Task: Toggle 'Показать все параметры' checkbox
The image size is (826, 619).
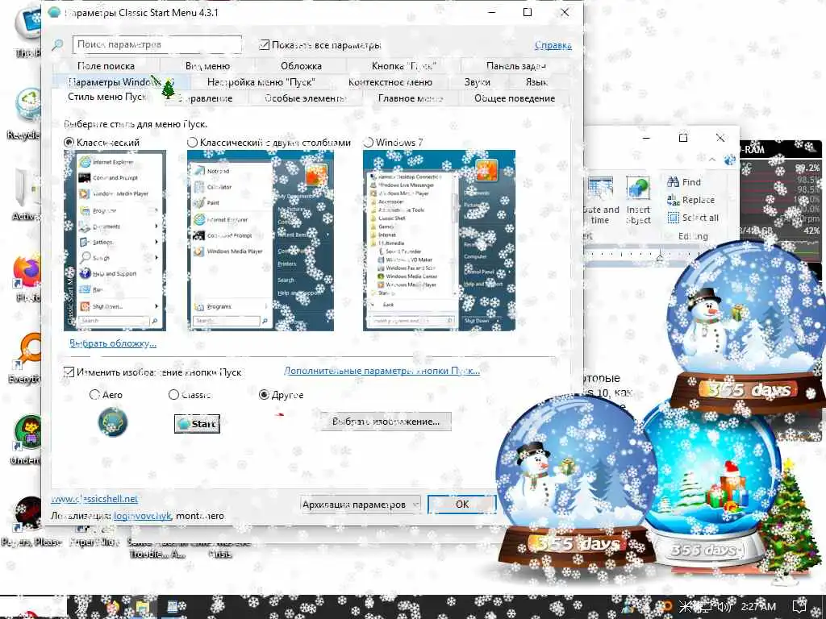Action: (265, 45)
